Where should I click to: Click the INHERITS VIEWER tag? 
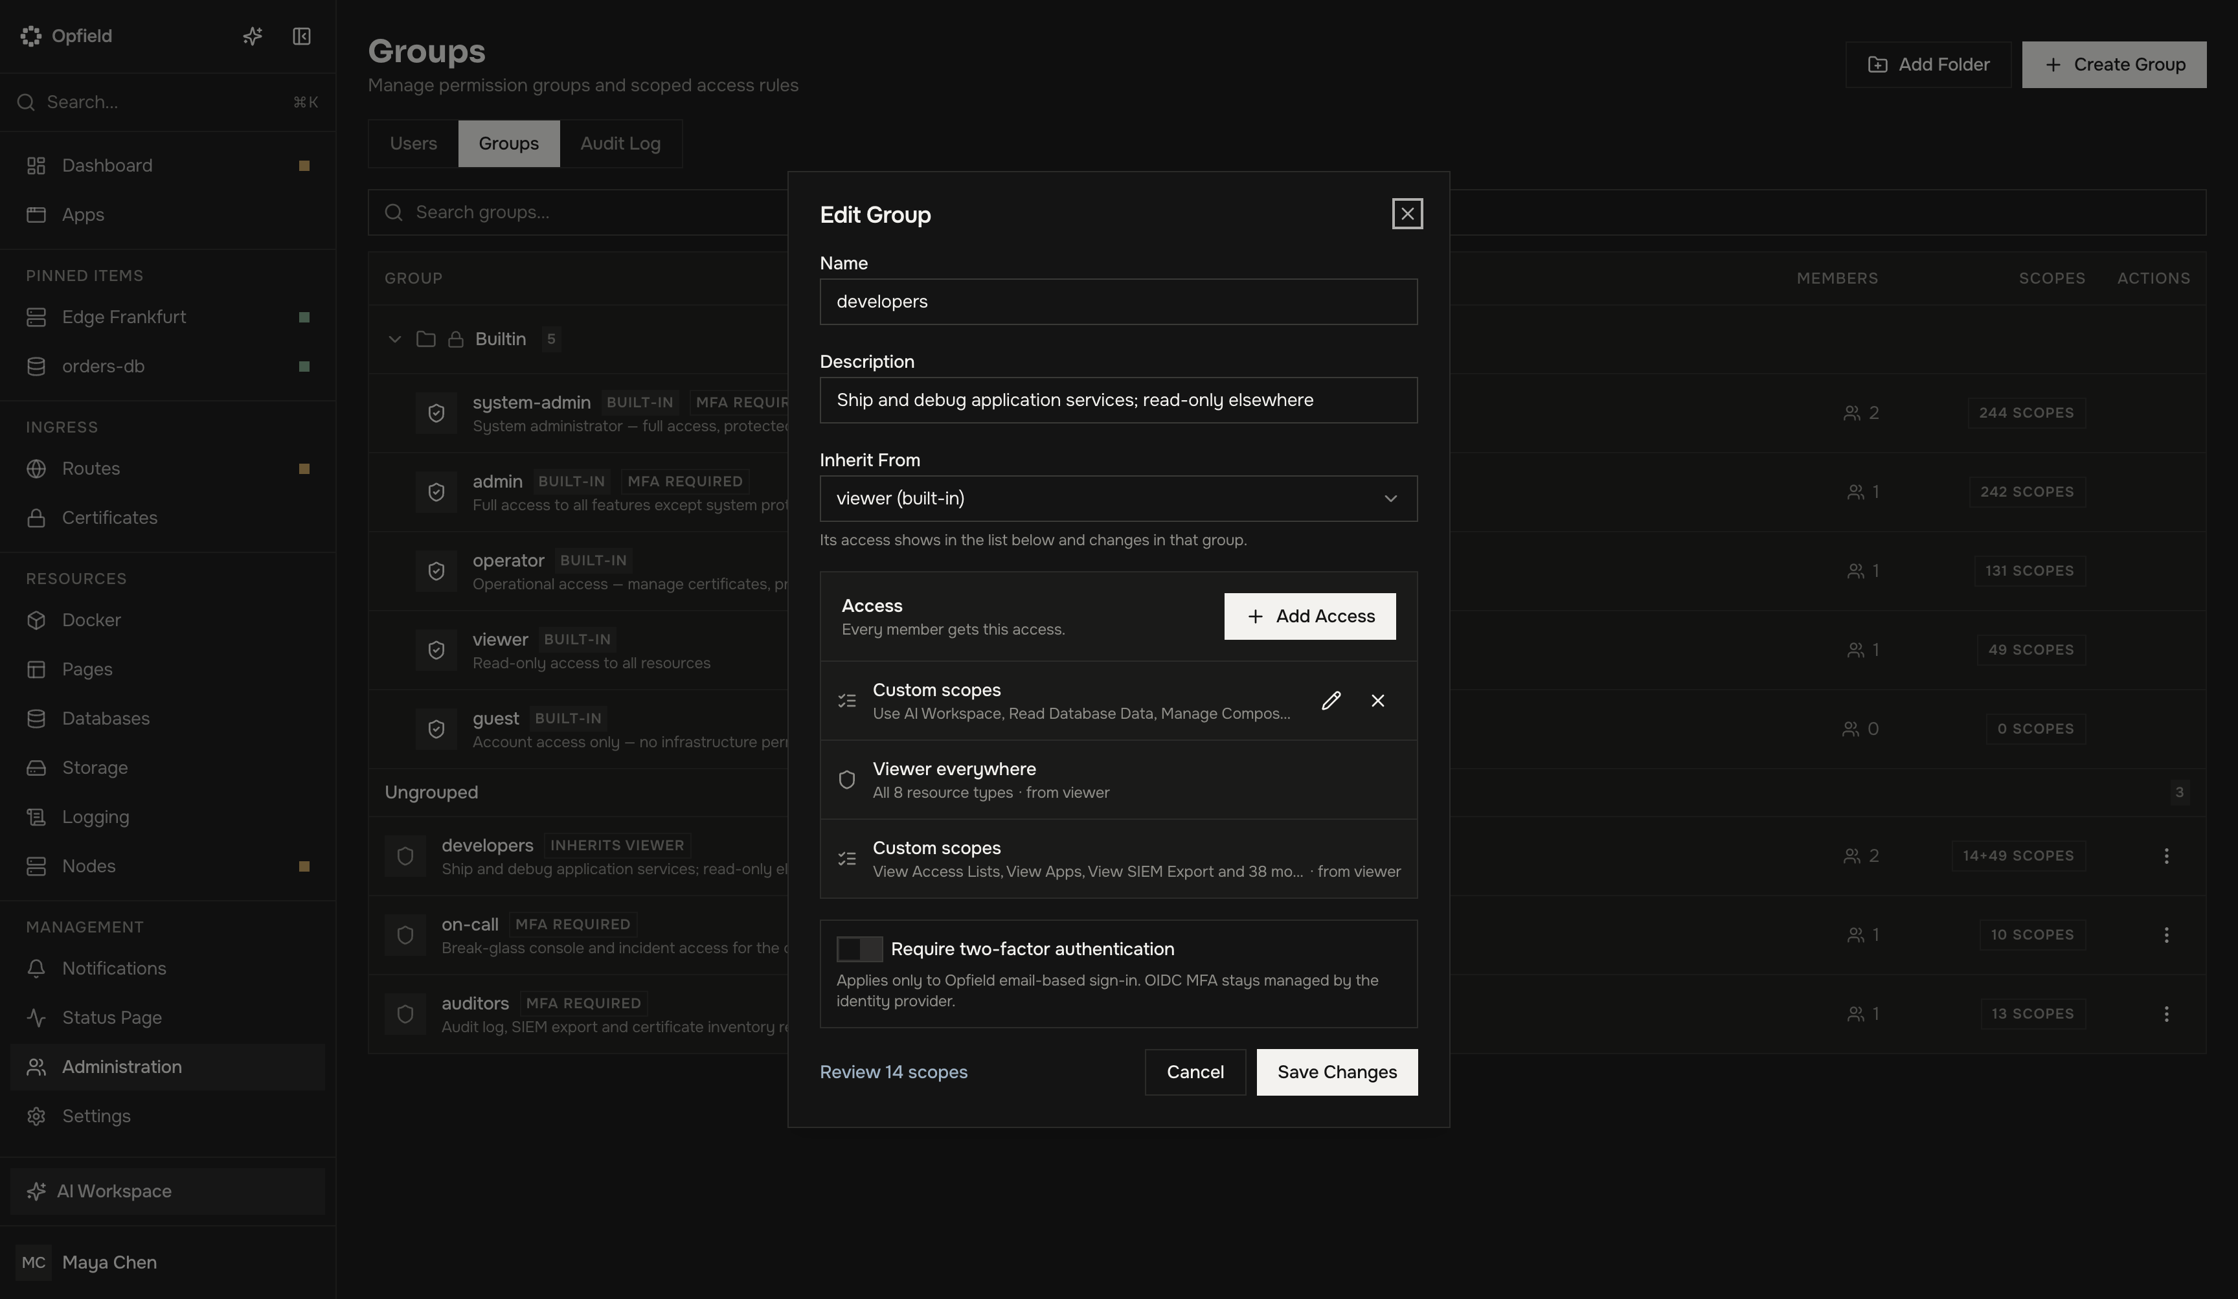(616, 845)
